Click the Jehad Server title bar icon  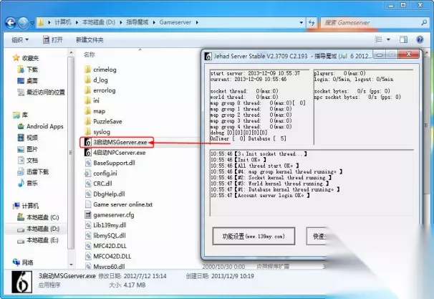coord(208,56)
